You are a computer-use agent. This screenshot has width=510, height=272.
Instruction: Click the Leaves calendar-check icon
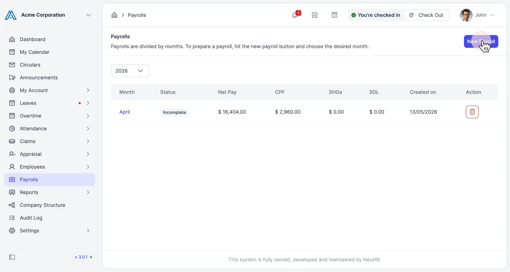(x=12, y=103)
